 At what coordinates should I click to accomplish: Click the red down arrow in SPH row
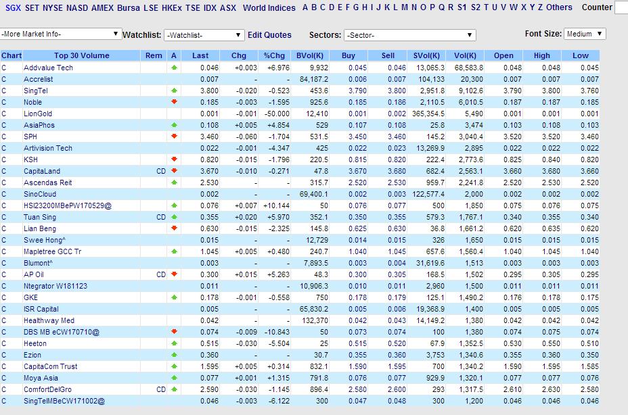pyautogui.click(x=174, y=137)
